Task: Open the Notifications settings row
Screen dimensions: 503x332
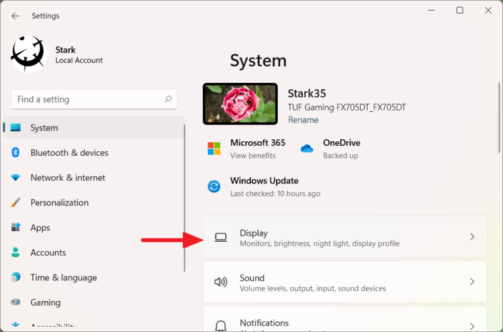Action: [345, 319]
